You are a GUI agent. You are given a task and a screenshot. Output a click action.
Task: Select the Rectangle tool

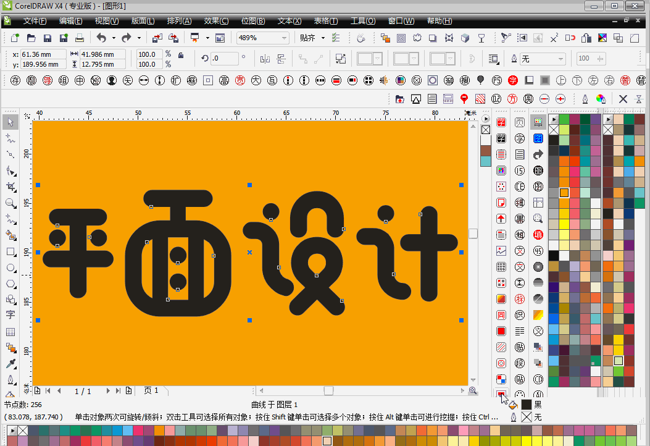point(10,252)
